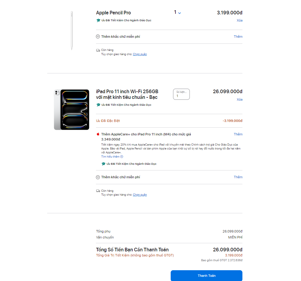Add free engraving to Apple Pencil Pro
The image size is (301, 281).
pos(238,37)
